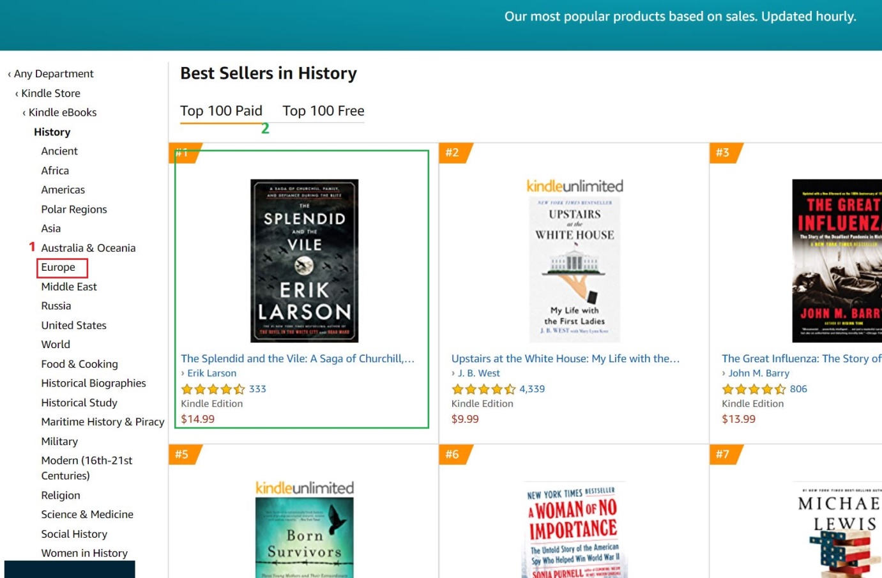Image resolution: width=882 pixels, height=578 pixels.
Task: Open author John M. Barry's link
Action: (759, 373)
